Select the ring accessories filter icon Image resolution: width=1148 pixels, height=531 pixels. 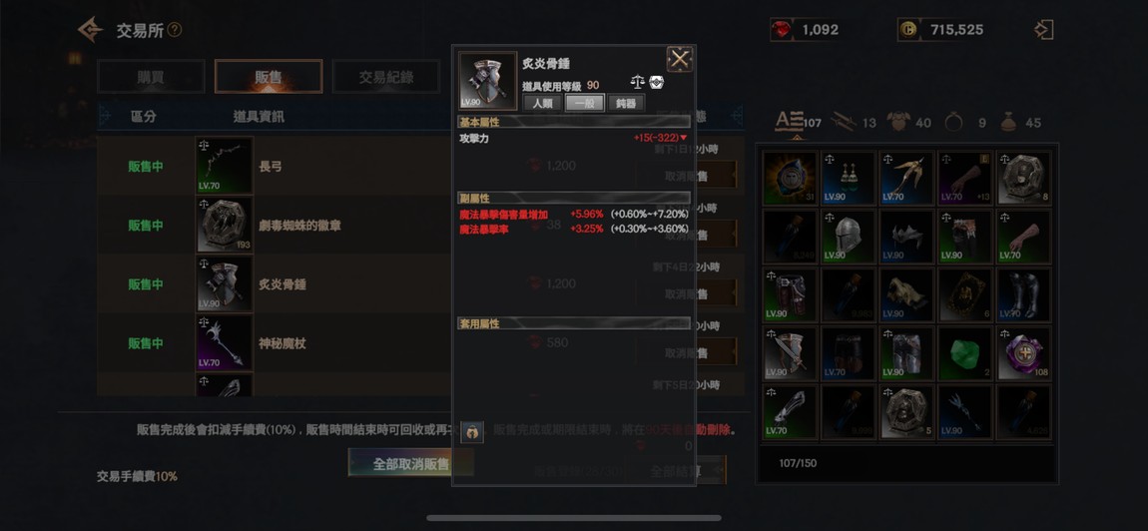click(953, 122)
